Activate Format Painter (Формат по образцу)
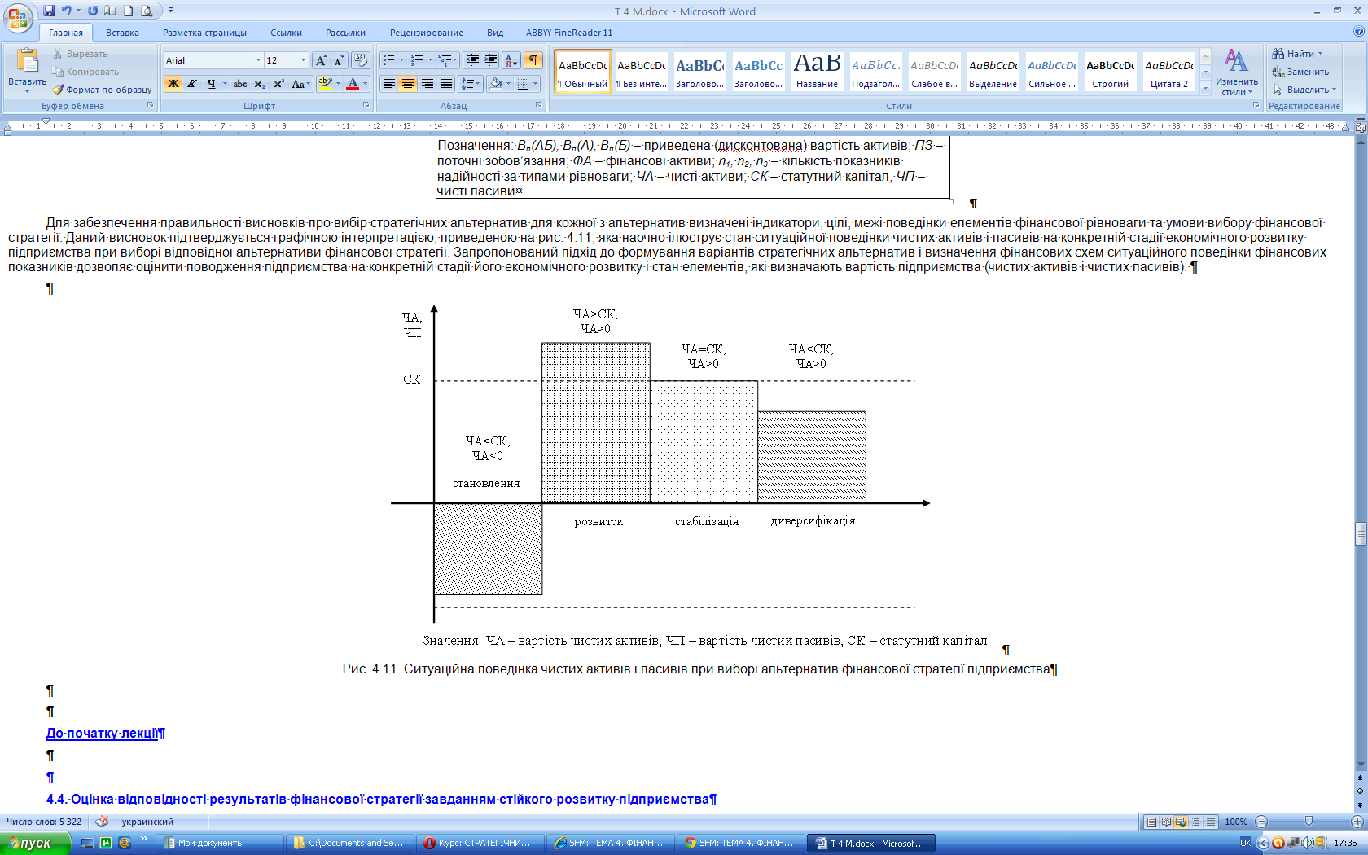Image resolution: width=1368 pixels, height=855 pixels. 102,90
